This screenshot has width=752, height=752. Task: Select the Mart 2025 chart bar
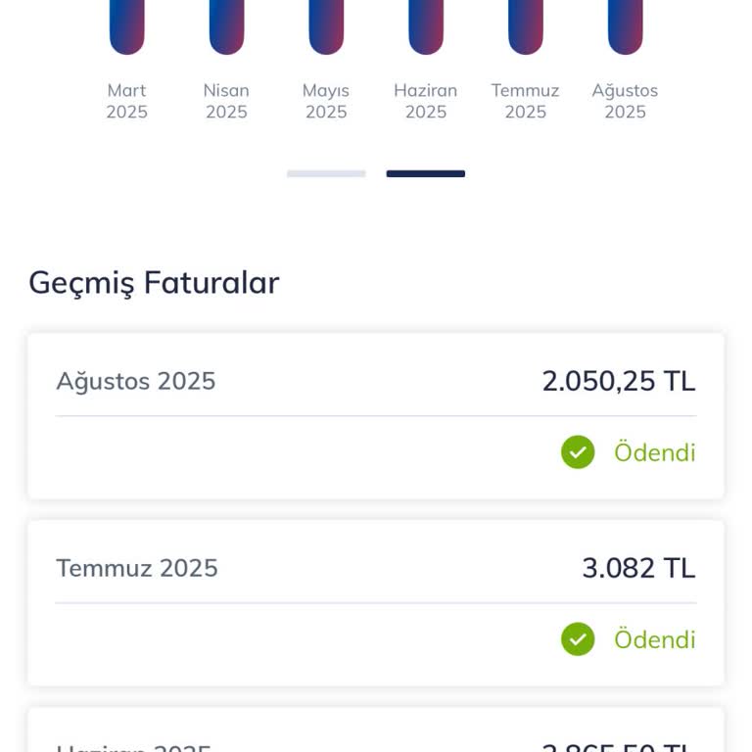coord(127,26)
